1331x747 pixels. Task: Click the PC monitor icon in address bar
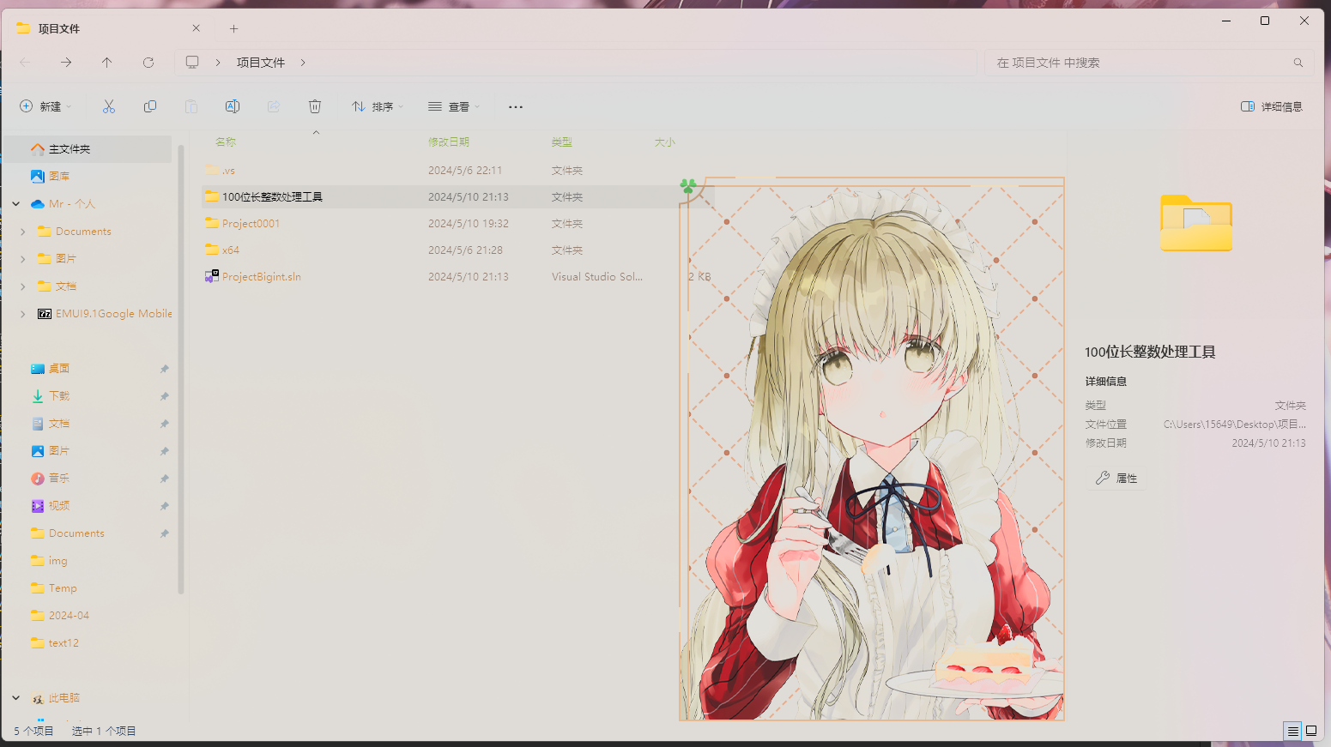192,63
